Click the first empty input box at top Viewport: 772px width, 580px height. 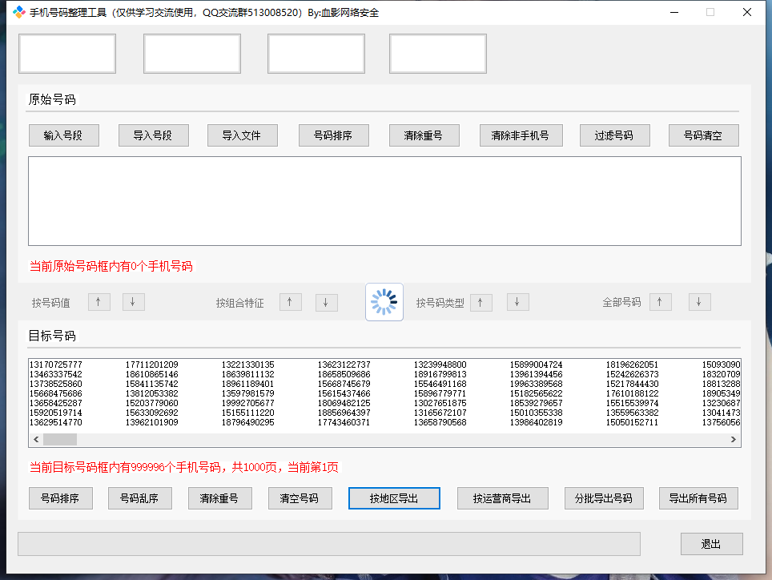pyautogui.click(x=66, y=53)
